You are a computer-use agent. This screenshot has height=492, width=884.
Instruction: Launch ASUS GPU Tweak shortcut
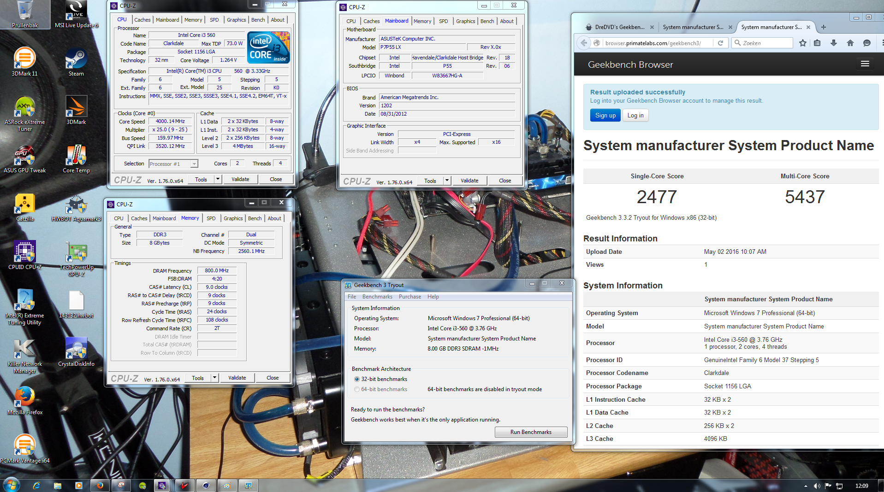[24, 159]
